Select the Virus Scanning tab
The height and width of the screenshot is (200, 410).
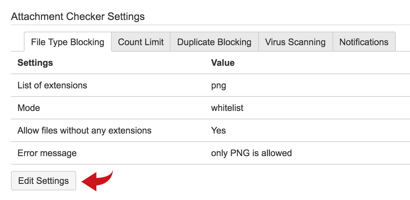[x=295, y=42]
